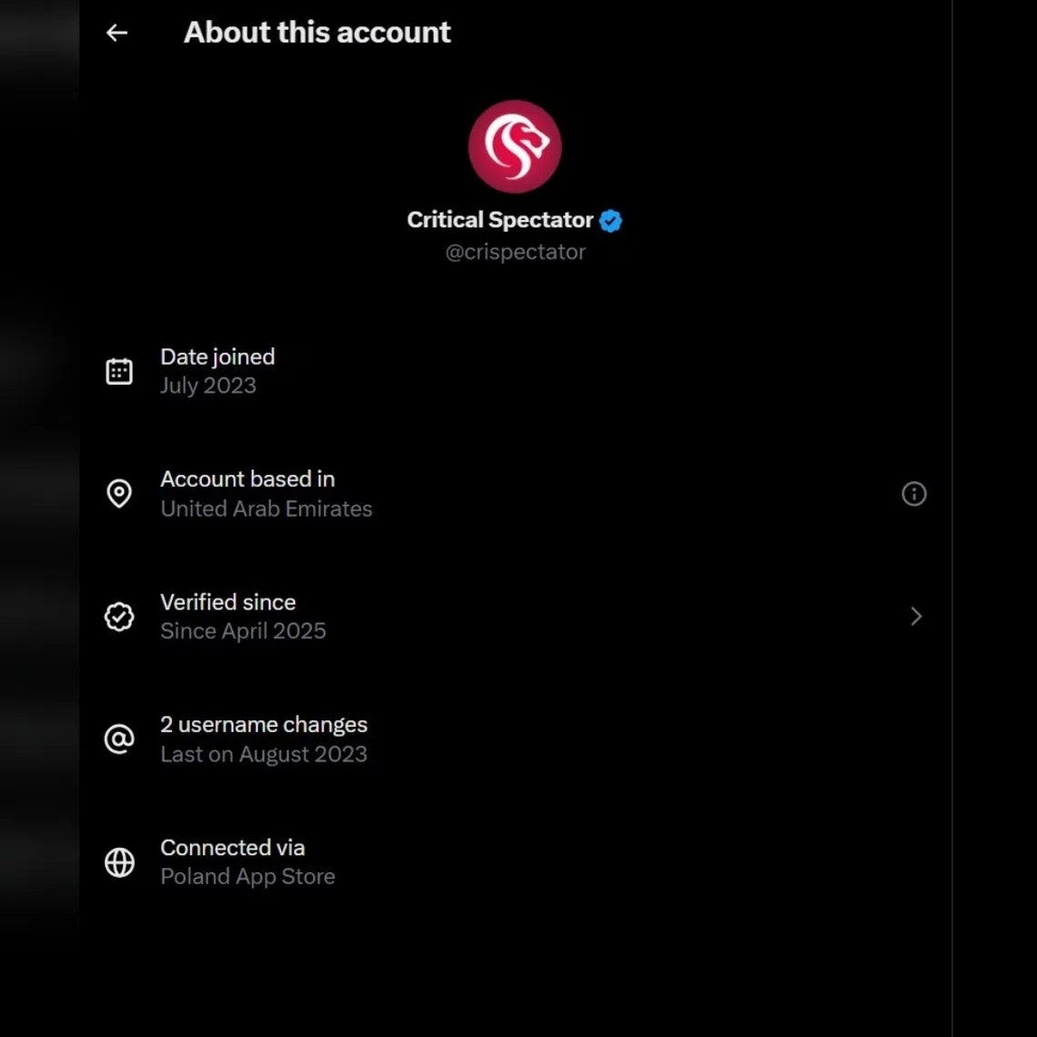Click Last on August 2023 subtext
1037x1037 pixels.
264,753
